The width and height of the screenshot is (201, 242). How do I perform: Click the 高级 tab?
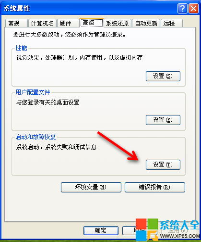pos(92,23)
